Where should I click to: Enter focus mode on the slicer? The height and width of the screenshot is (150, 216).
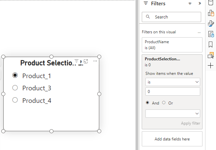point(86,61)
